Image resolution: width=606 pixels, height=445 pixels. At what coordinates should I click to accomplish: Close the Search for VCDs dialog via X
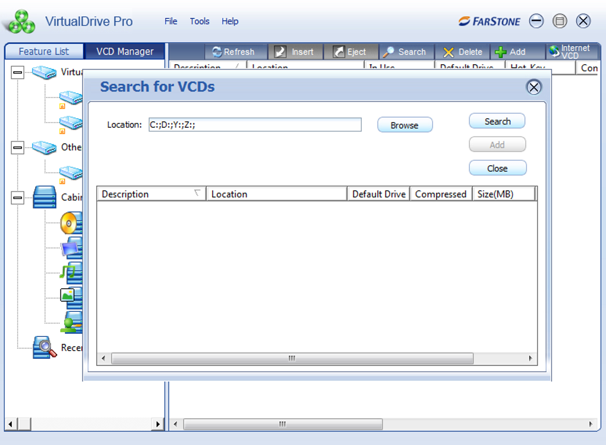[x=534, y=87]
